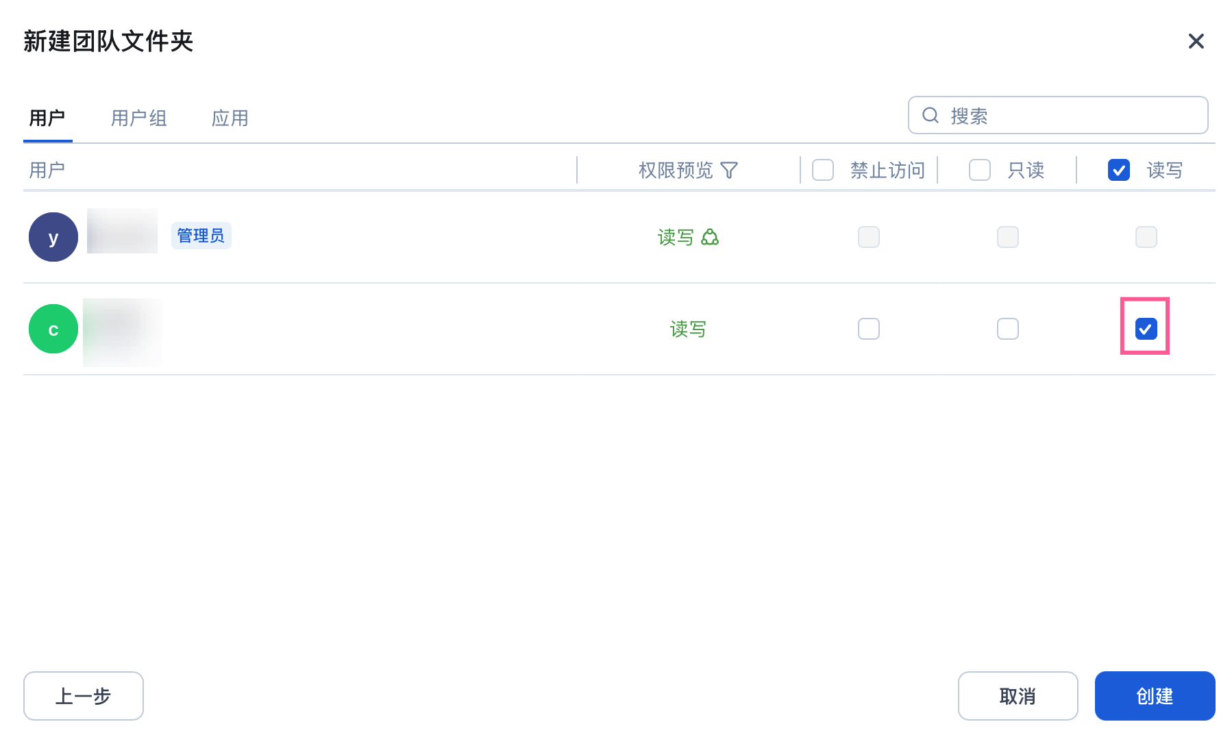Check 禁止访问 for user c
This screenshot has width=1232, height=748.
coord(868,329)
